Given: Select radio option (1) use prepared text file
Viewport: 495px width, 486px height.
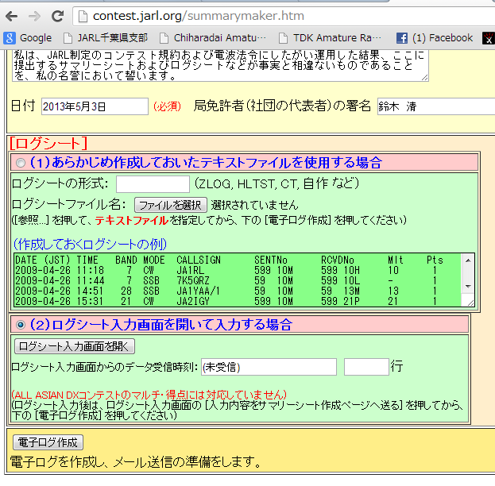Looking at the screenshot, I should coord(21,163).
